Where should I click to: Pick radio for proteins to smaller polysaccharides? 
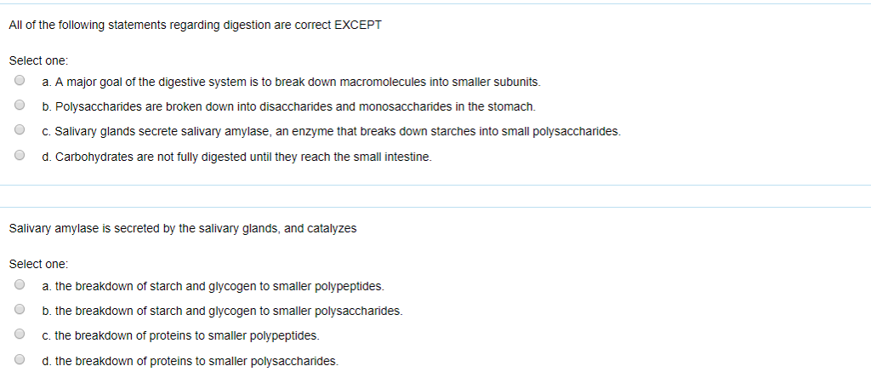[19, 360]
